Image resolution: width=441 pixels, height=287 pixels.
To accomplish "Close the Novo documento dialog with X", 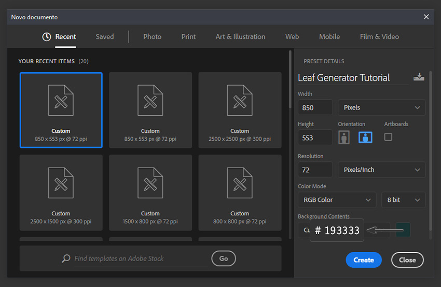I will coord(426,17).
